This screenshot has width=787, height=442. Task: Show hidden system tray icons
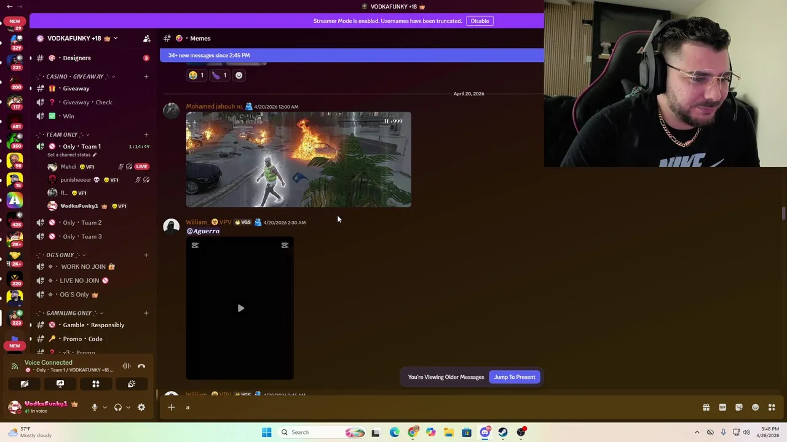click(697, 432)
